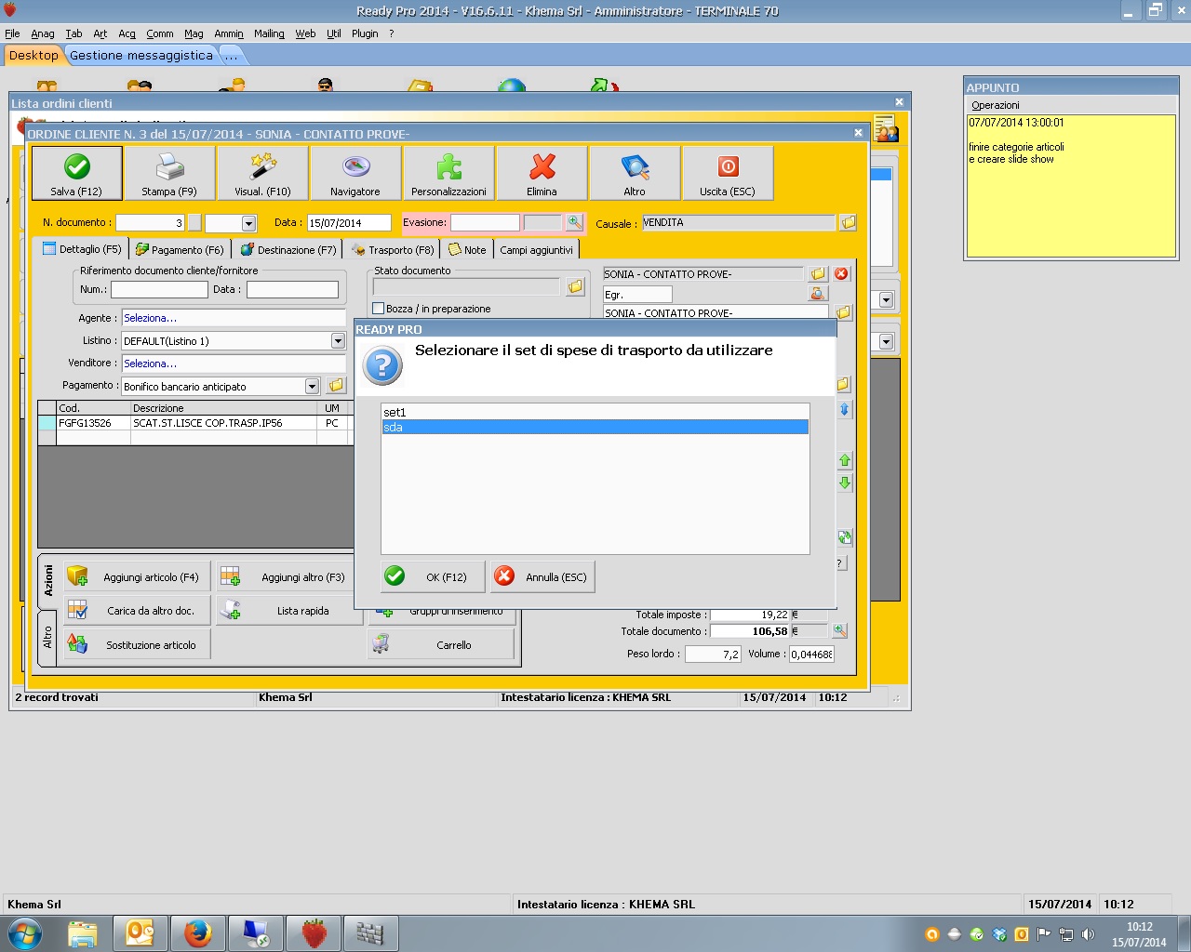Click Sostituzione articolo button
This screenshot has width=1191, height=952.
pos(137,644)
